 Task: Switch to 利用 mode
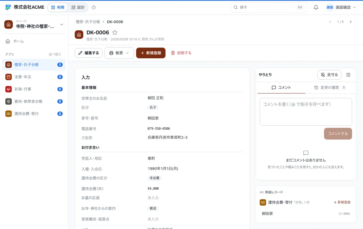58,7
